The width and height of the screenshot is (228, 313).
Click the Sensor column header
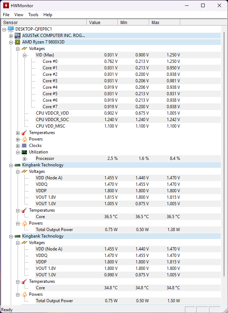tap(44, 22)
